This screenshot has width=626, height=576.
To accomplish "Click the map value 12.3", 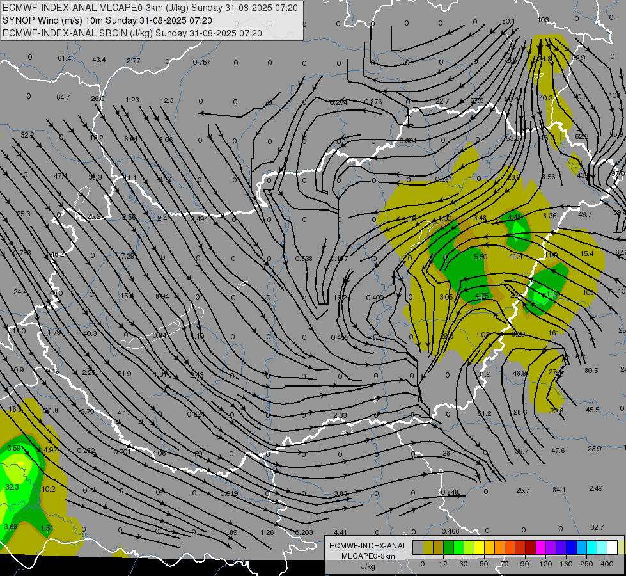I will 167,100.
